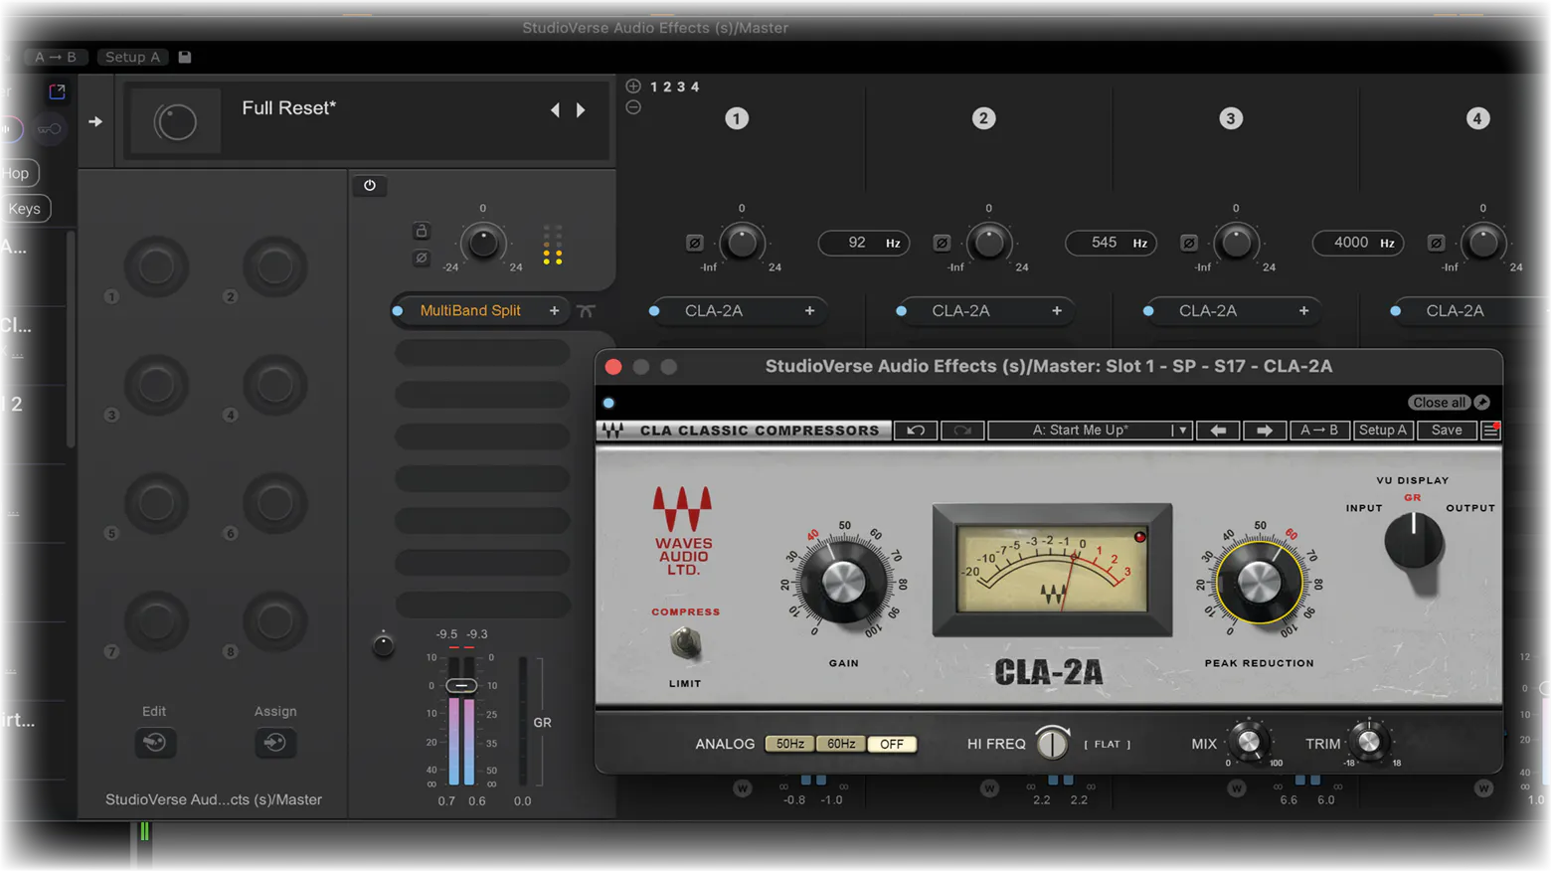This screenshot has height=871, width=1551.
Task: Toggle band 4 CLA-2A enable dot
Action: click(1396, 311)
